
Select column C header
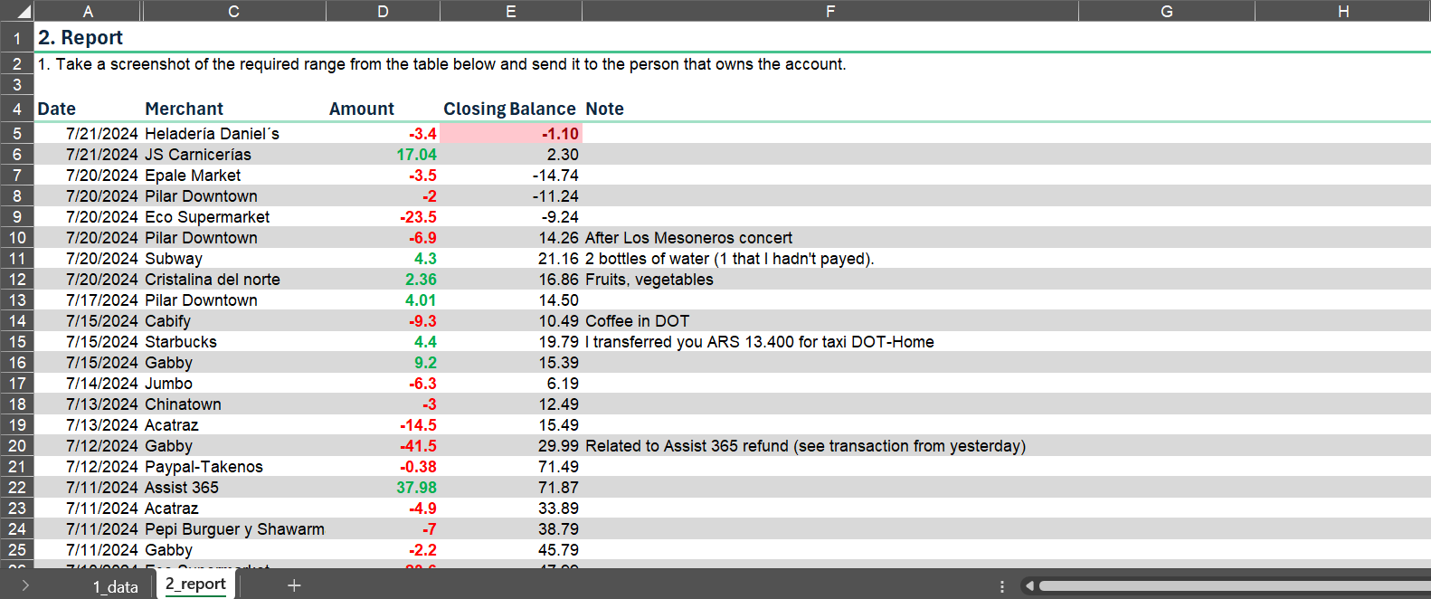(x=234, y=11)
